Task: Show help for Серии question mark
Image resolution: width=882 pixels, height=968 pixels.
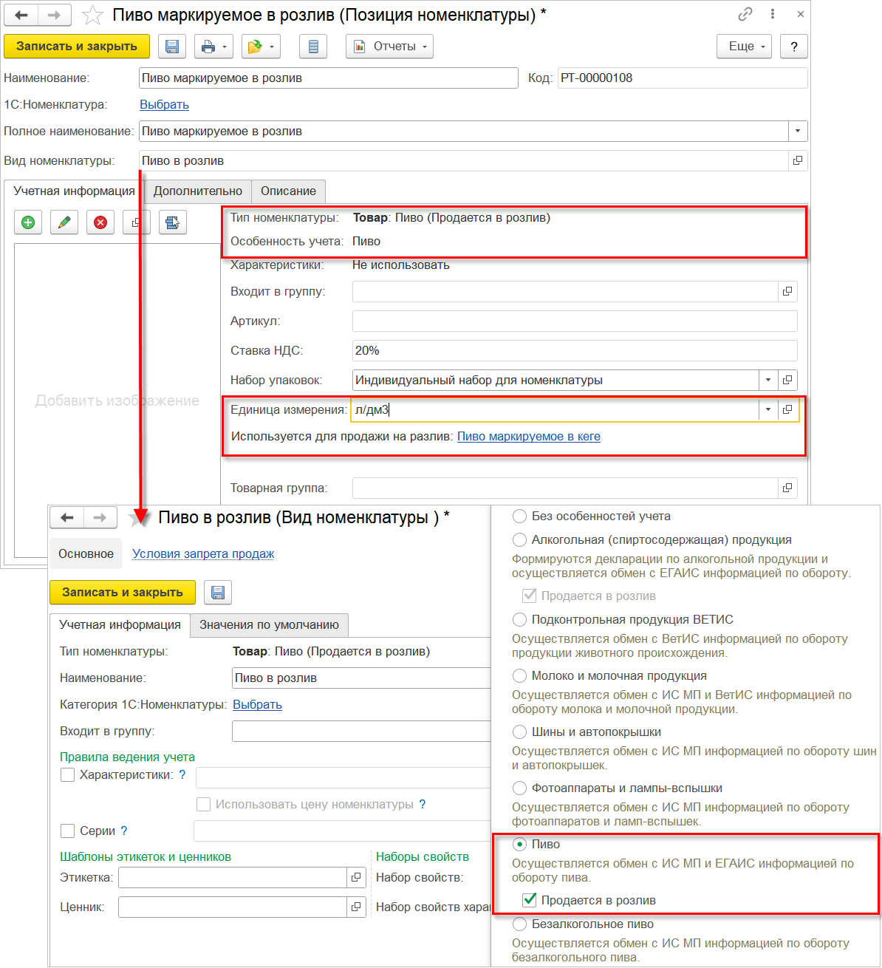Action: click(x=124, y=831)
